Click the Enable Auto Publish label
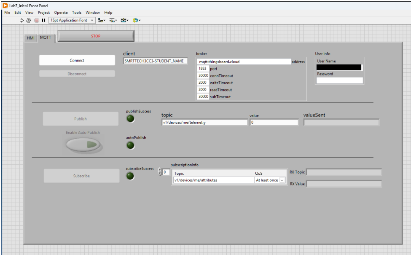 (83, 133)
